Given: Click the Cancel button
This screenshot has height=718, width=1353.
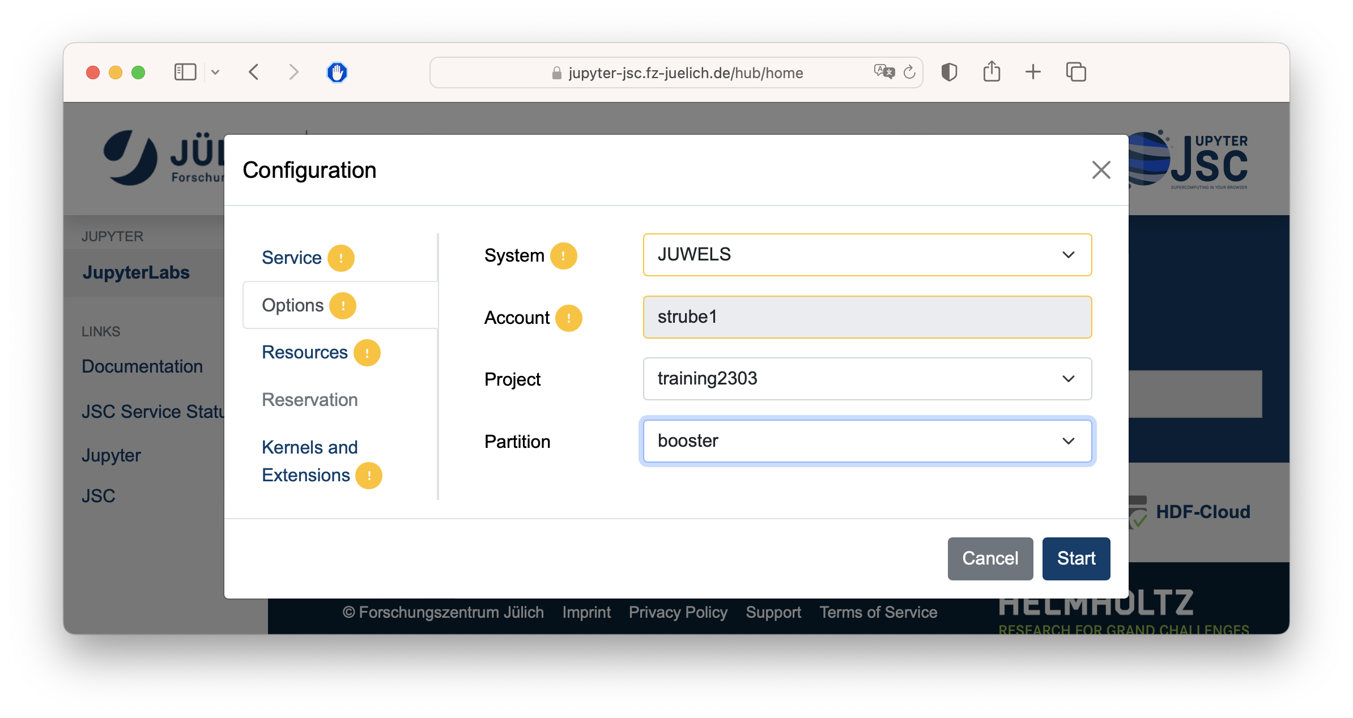Looking at the screenshot, I should (990, 558).
